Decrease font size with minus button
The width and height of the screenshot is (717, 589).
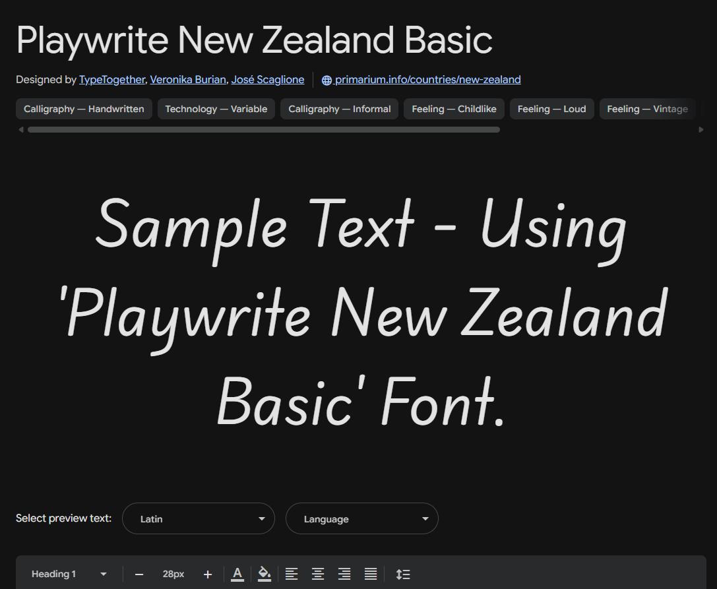coord(139,574)
